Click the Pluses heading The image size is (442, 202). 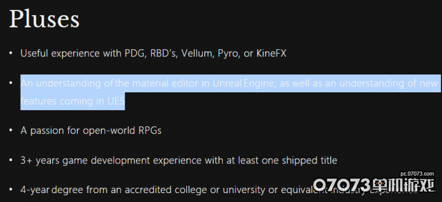click(44, 19)
